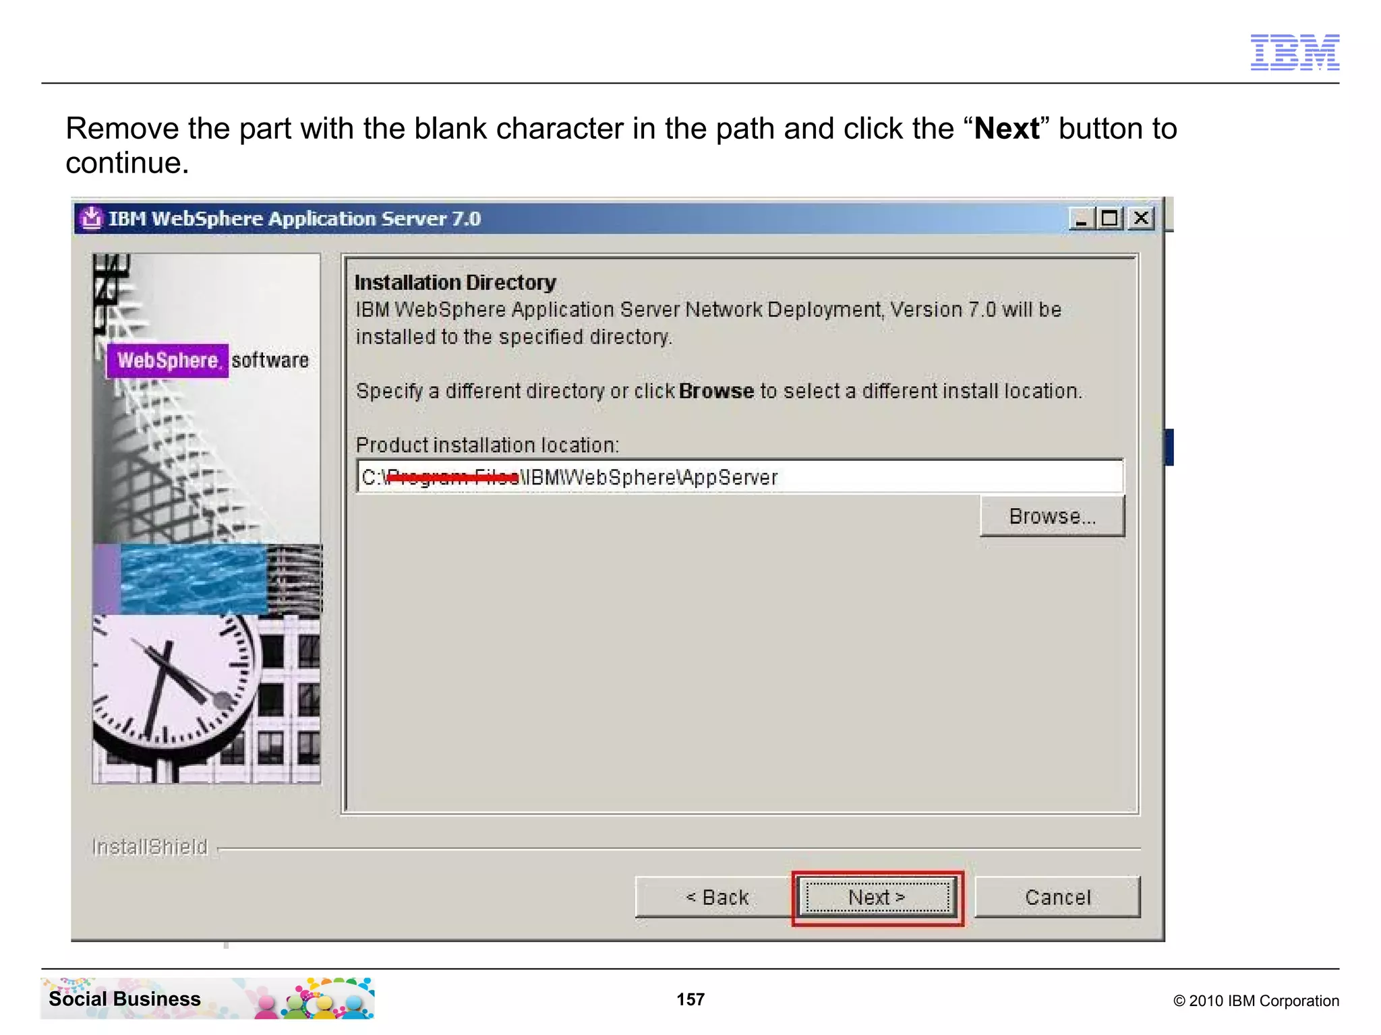Click the InstallShield label
Screen dimensions: 1381x1035
[x=150, y=846]
